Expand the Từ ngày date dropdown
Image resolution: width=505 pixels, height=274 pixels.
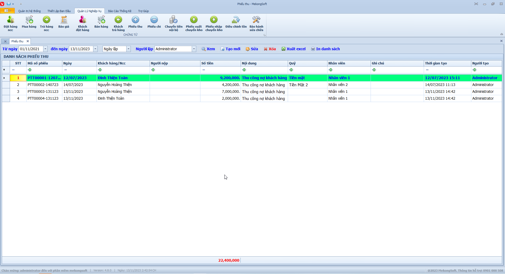(x=45, y=49)
